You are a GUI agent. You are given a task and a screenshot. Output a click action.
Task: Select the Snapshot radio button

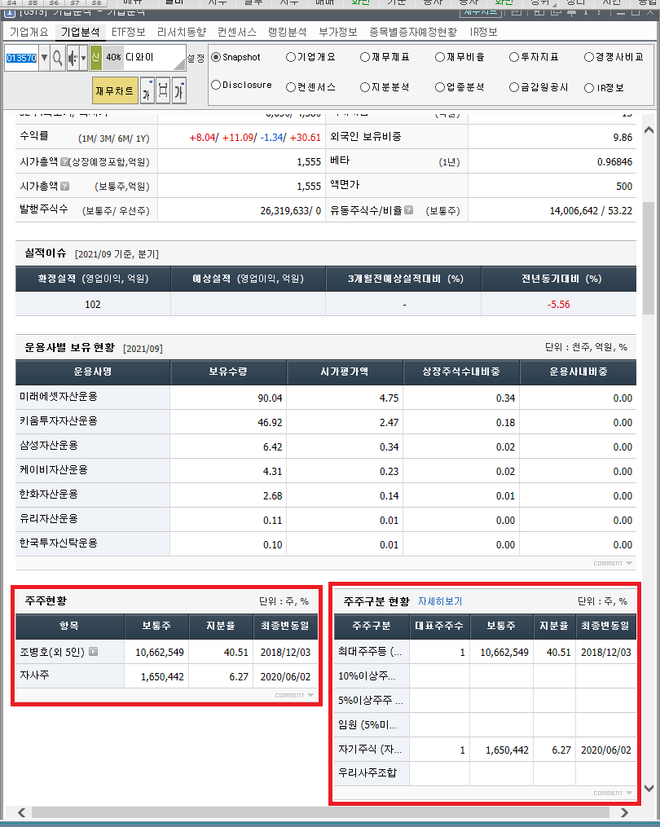216,57
